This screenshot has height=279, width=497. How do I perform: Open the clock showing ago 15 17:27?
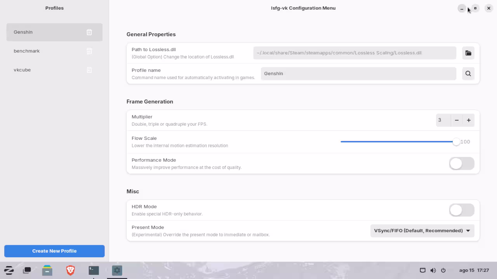[x=474, y=270]
